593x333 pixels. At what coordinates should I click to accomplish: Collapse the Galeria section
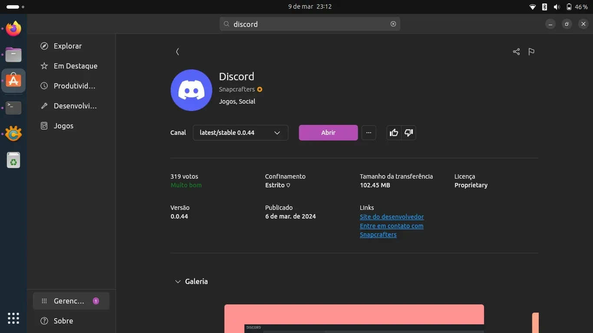point(178,281)
